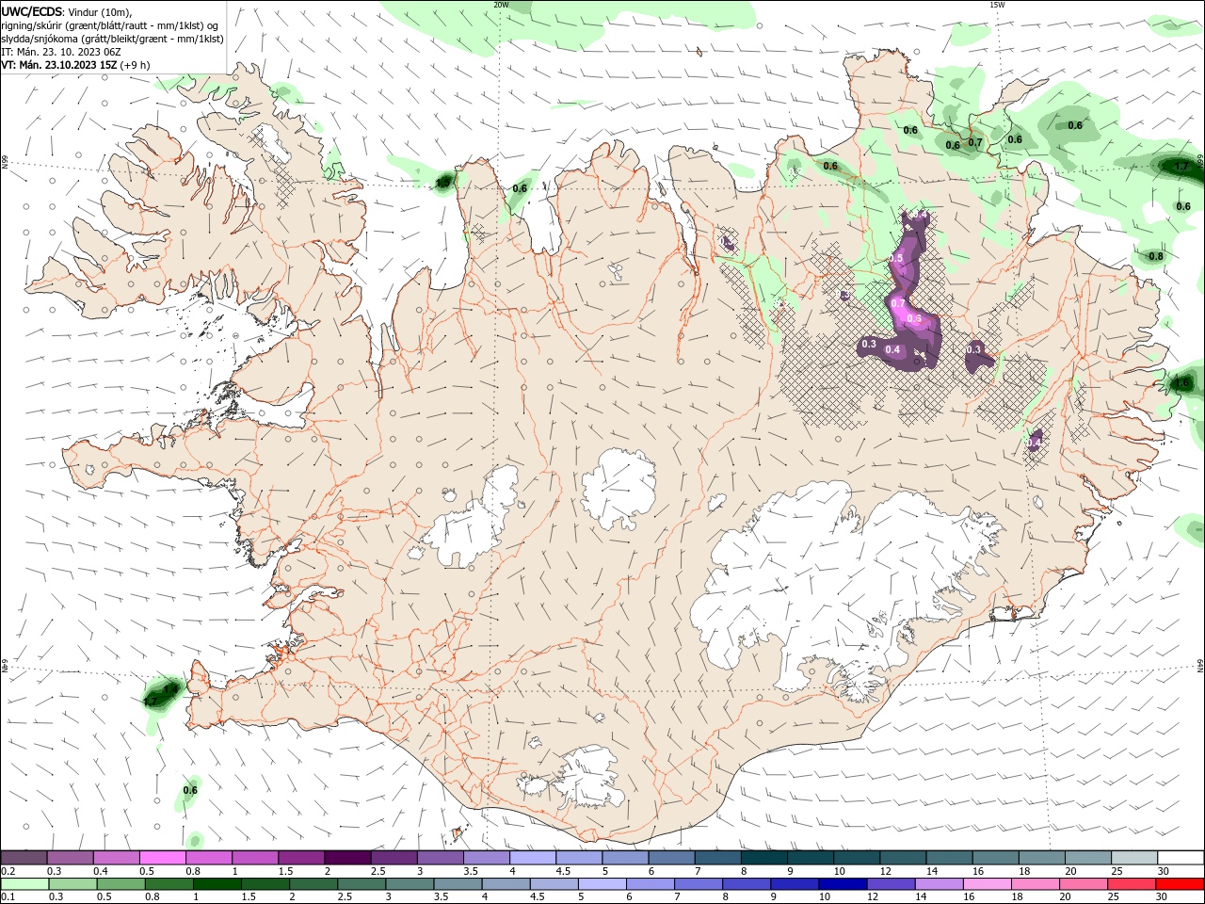Click the '(+9 h)' forecast offset text
The image size is (1205, 904).
click(x=134, y=65)
